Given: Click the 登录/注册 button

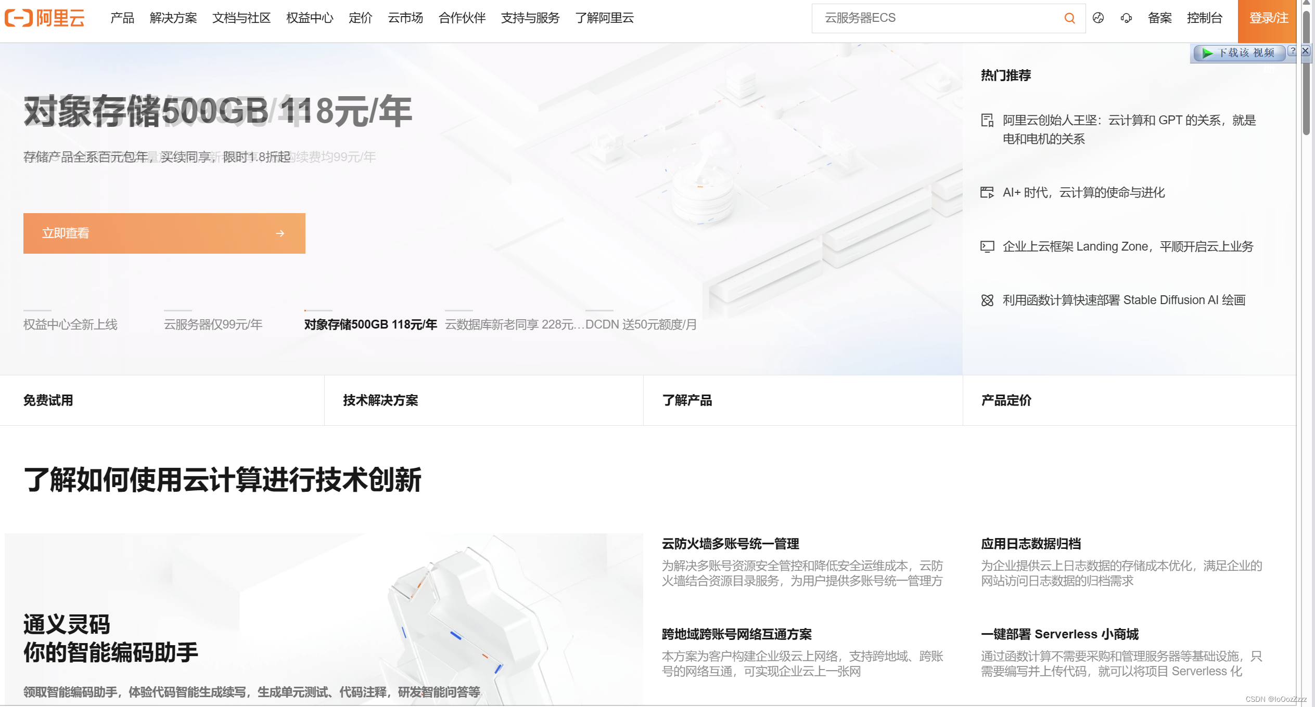Looking at the screenshot, I should pyautogui.click(x=1268, y=18).
